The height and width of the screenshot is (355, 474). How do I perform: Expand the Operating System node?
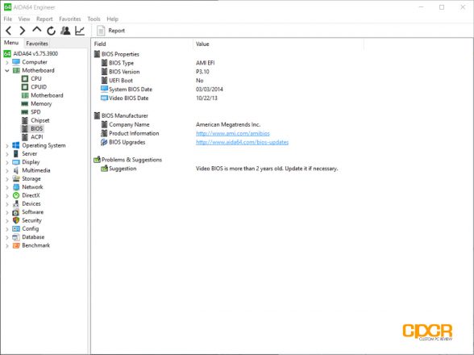[x=7, y=145]
